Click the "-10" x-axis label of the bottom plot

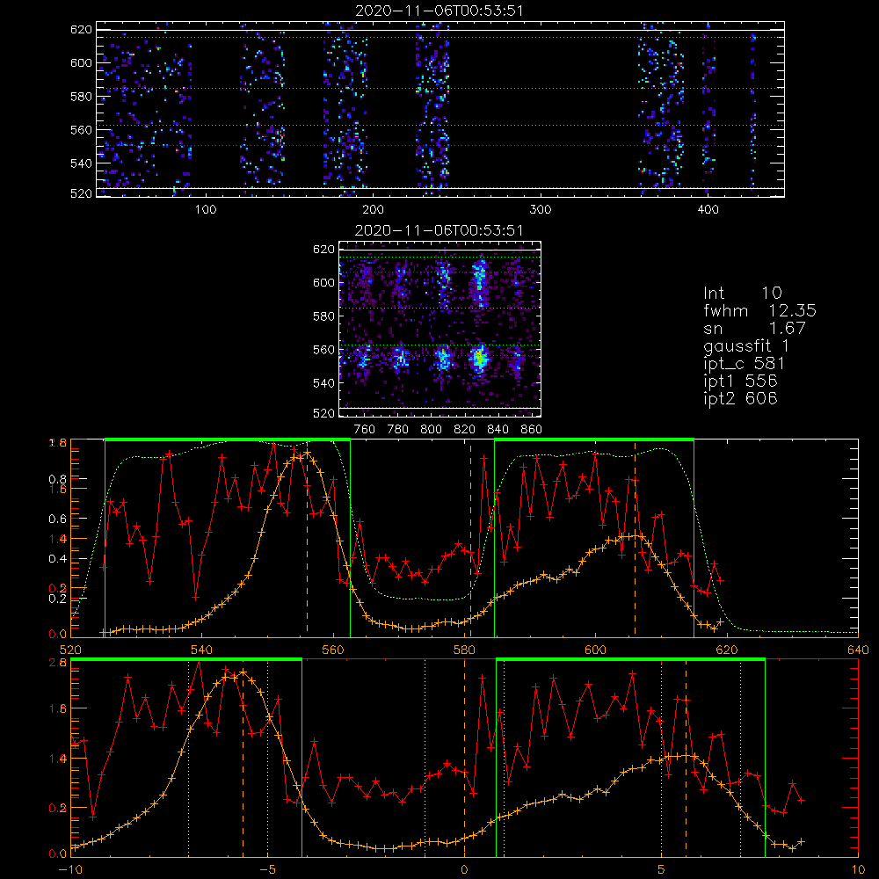(x=70, y=870)
